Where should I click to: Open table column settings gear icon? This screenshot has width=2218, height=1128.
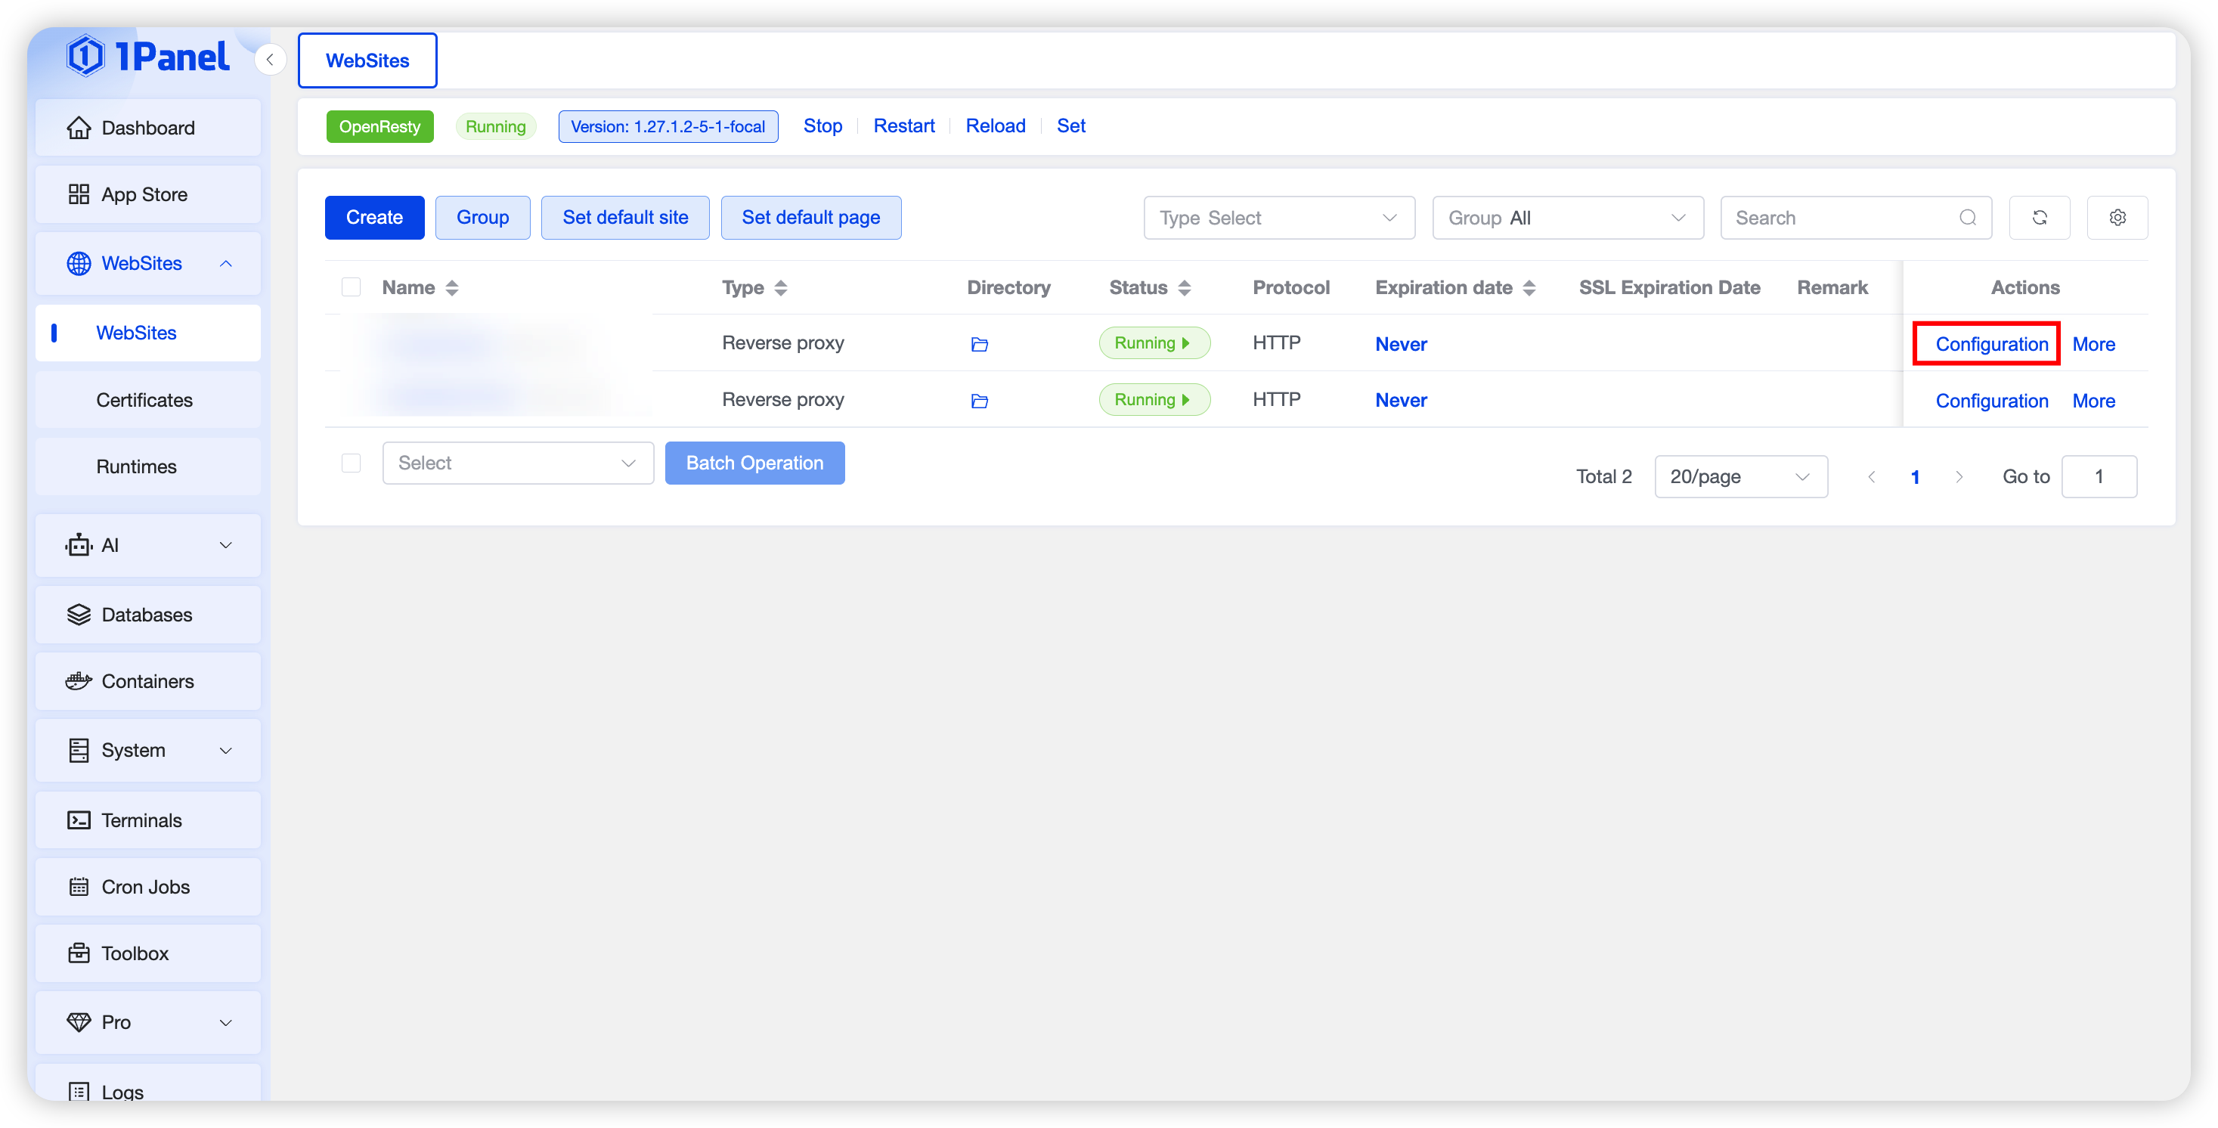pos(2117,218)
